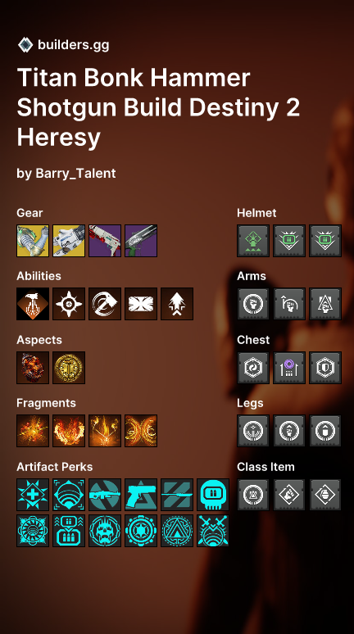Select the upward arrow jump ability icon

[x=177, y=304]
